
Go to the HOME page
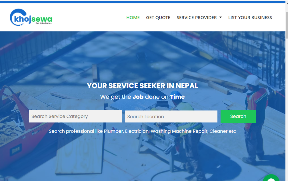133,18
